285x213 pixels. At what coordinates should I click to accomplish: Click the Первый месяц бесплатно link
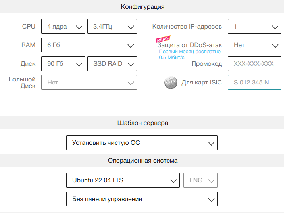pos(190,52)
